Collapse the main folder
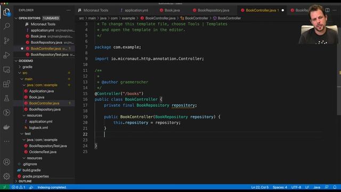 tap(28, 79)
